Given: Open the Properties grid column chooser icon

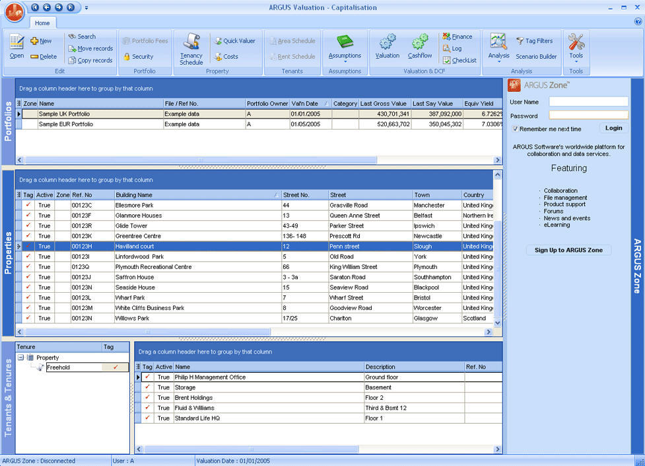Looking at the screenshot, I should [18, 194].
